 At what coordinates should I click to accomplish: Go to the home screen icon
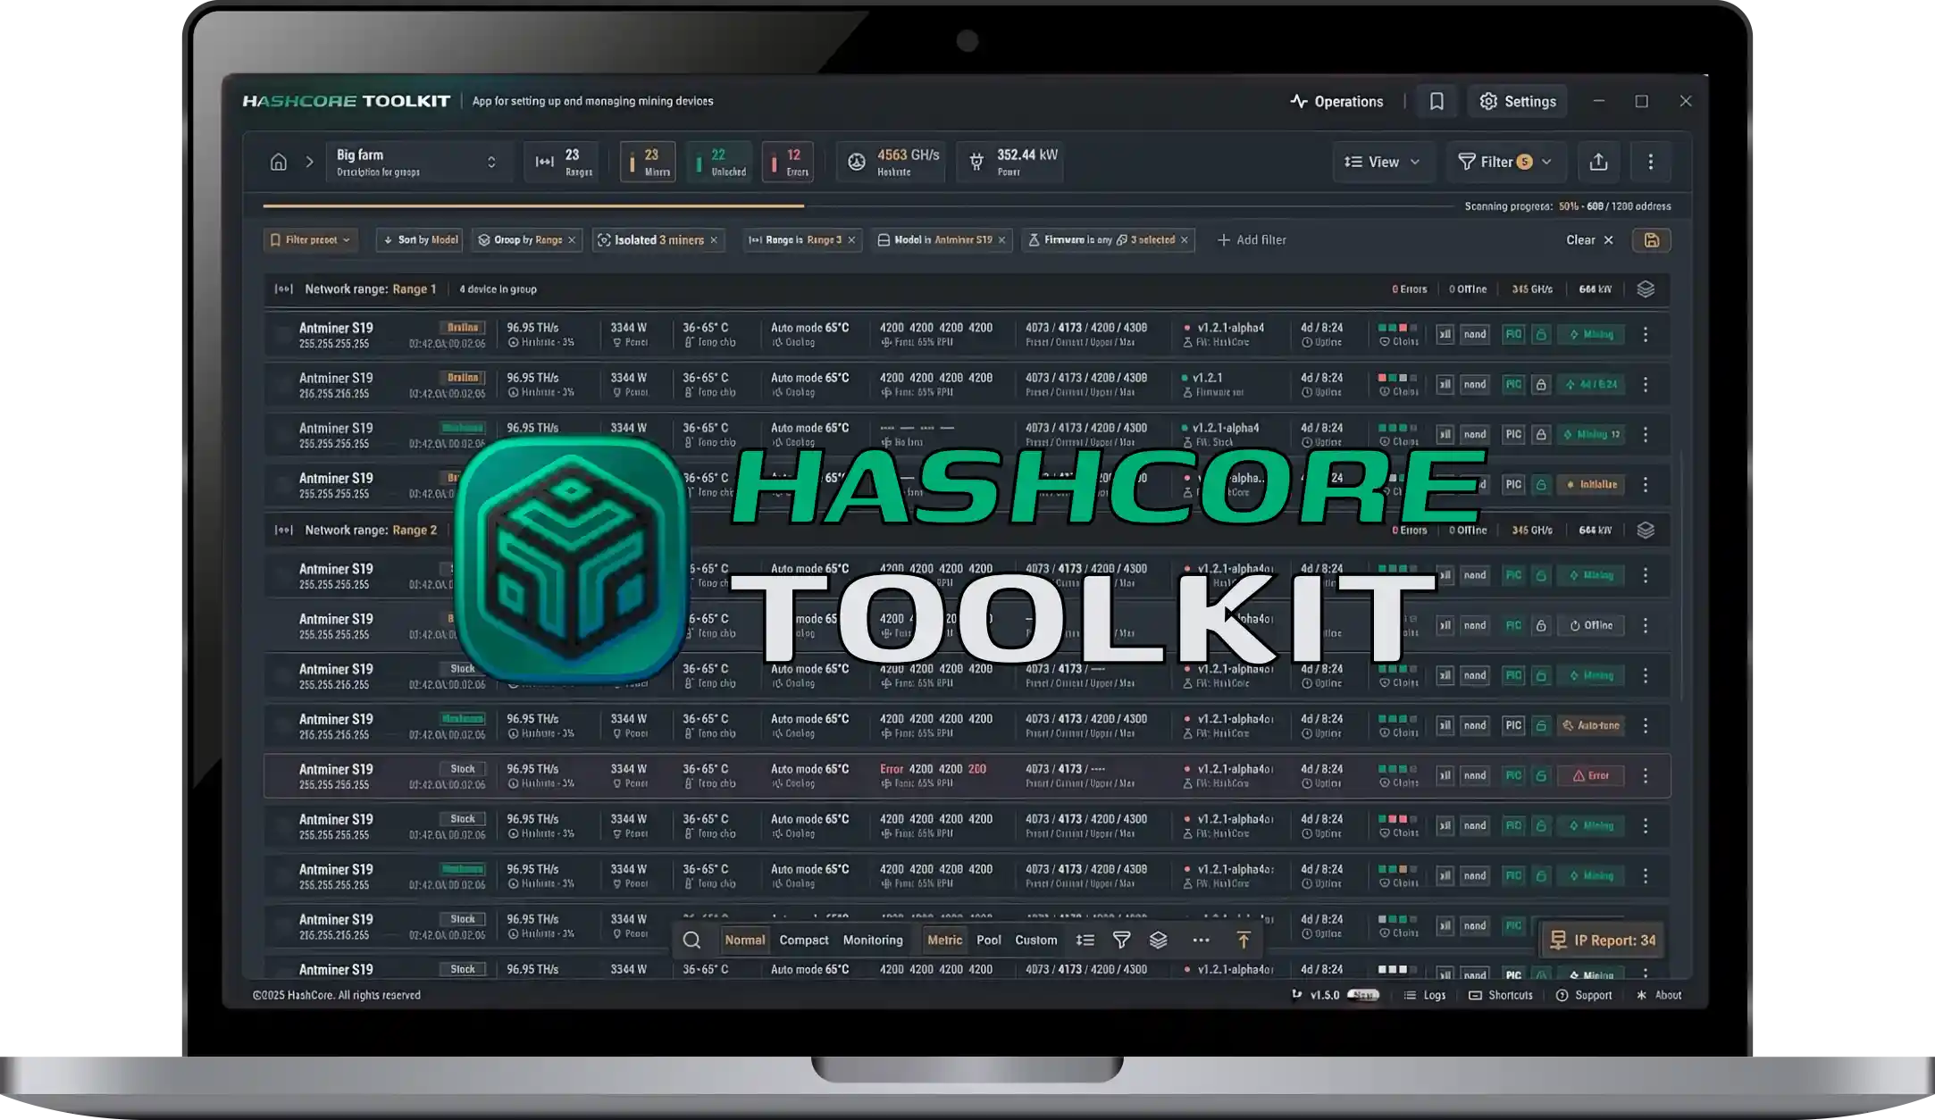[x=279, y=162]
